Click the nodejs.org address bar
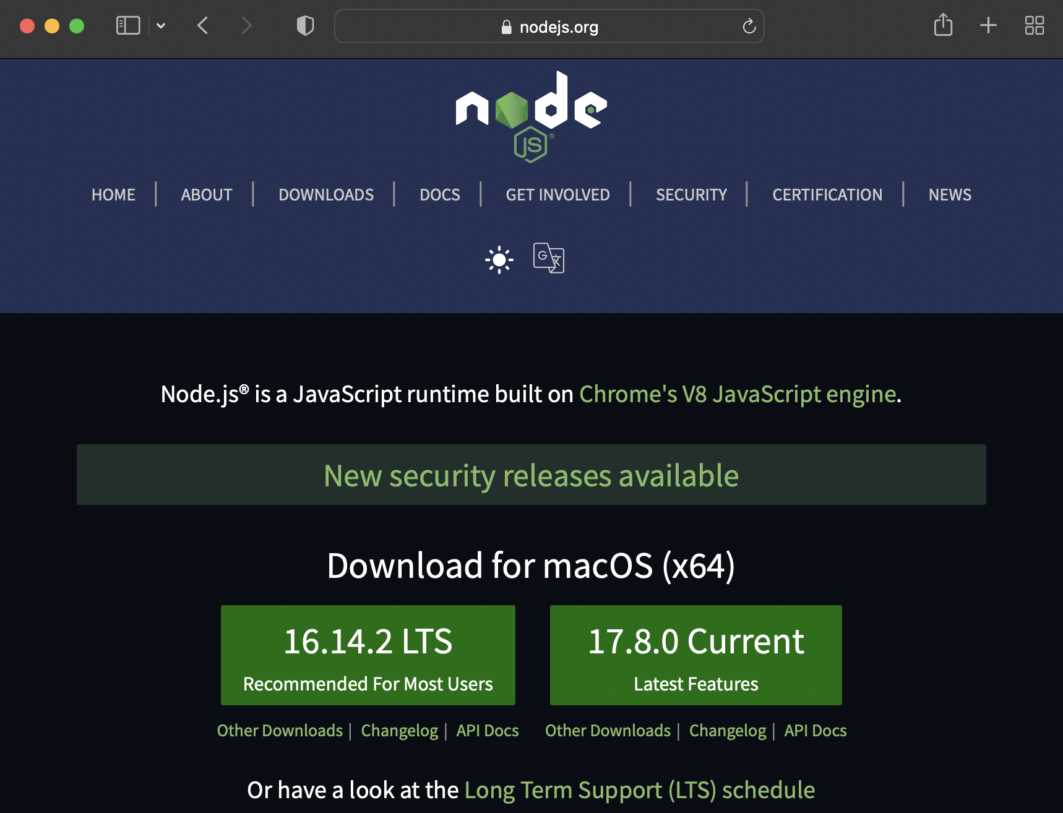This screenshot has width=1063, height=813. 549,27
